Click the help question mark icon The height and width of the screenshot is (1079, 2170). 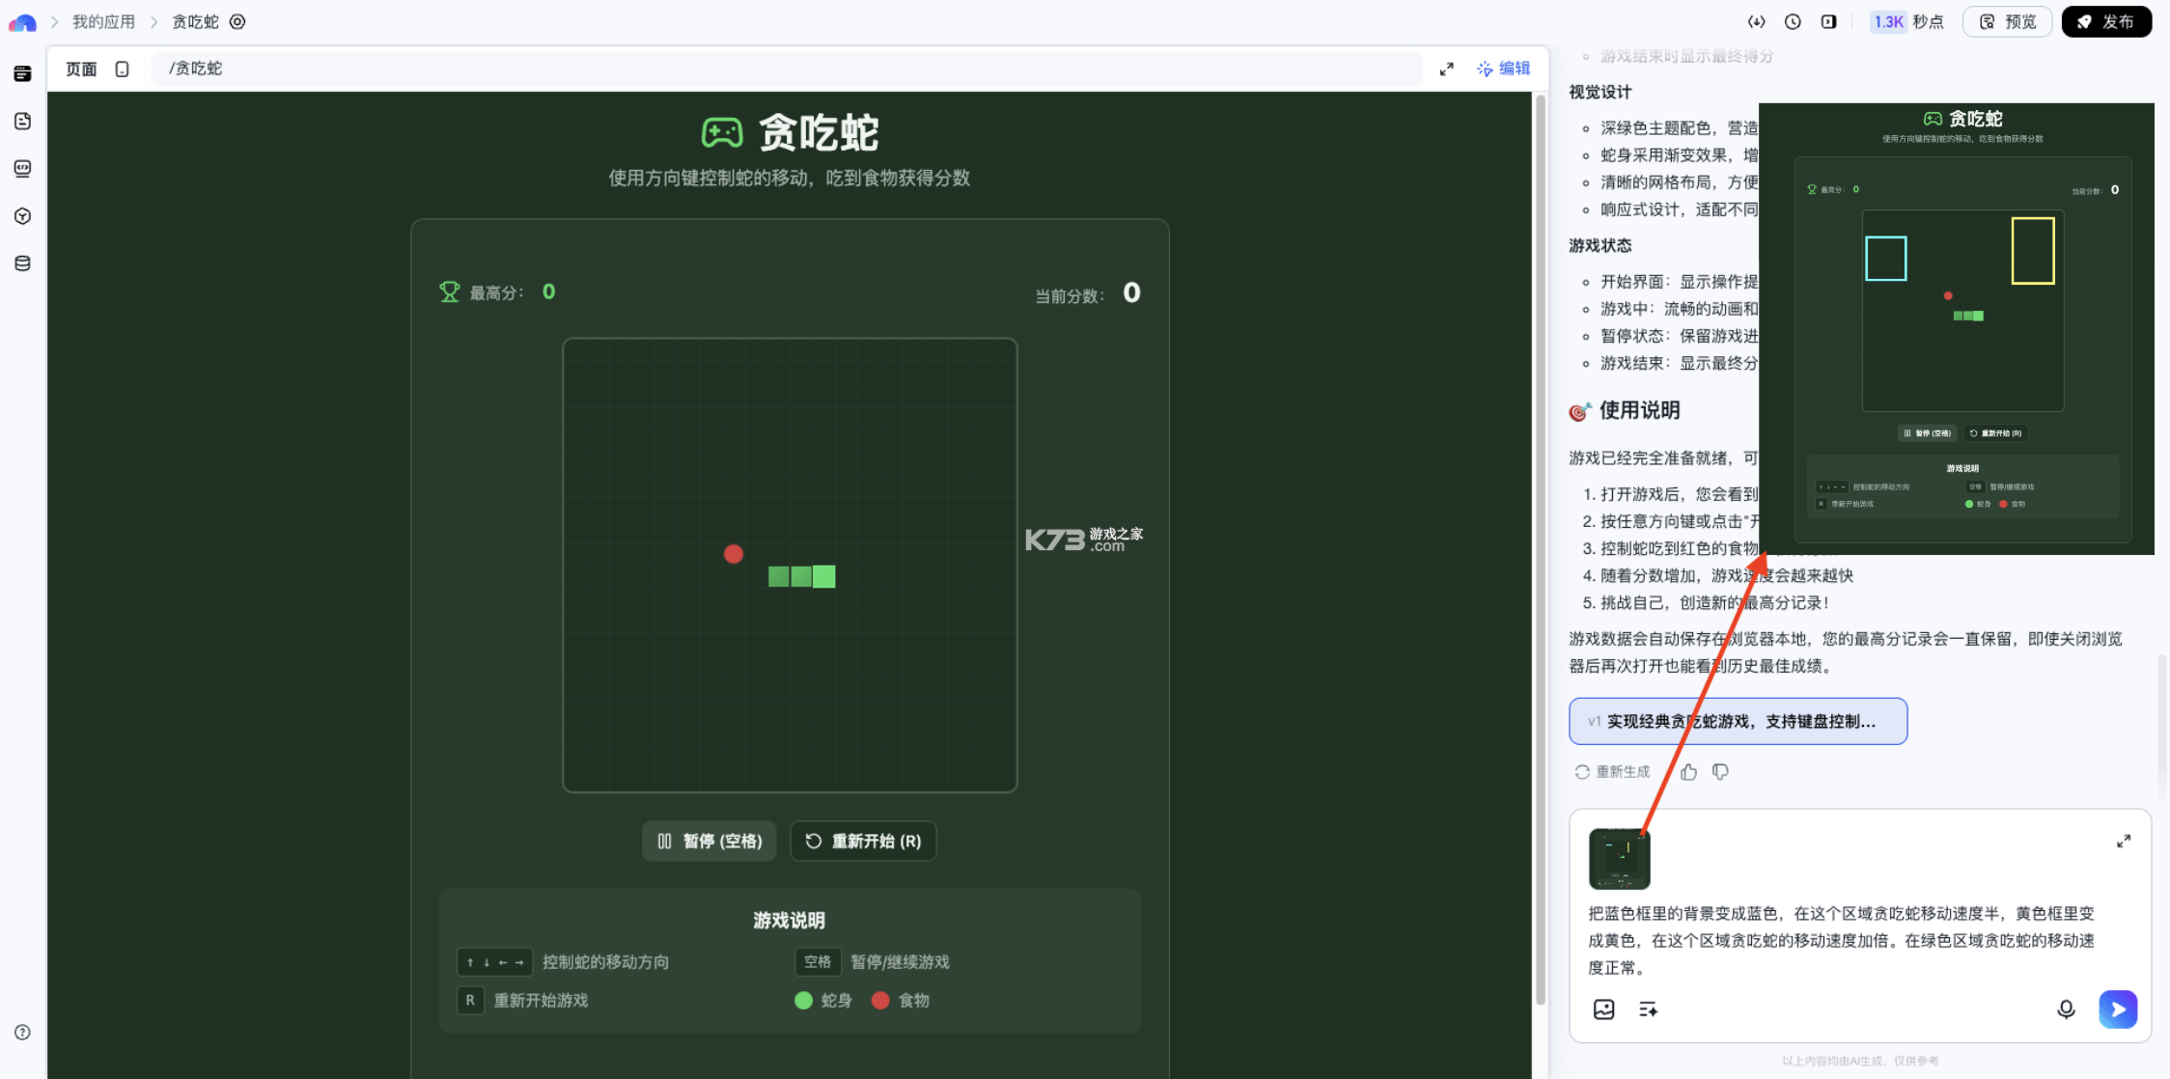pyautogui.click(x=23, y=1032)
